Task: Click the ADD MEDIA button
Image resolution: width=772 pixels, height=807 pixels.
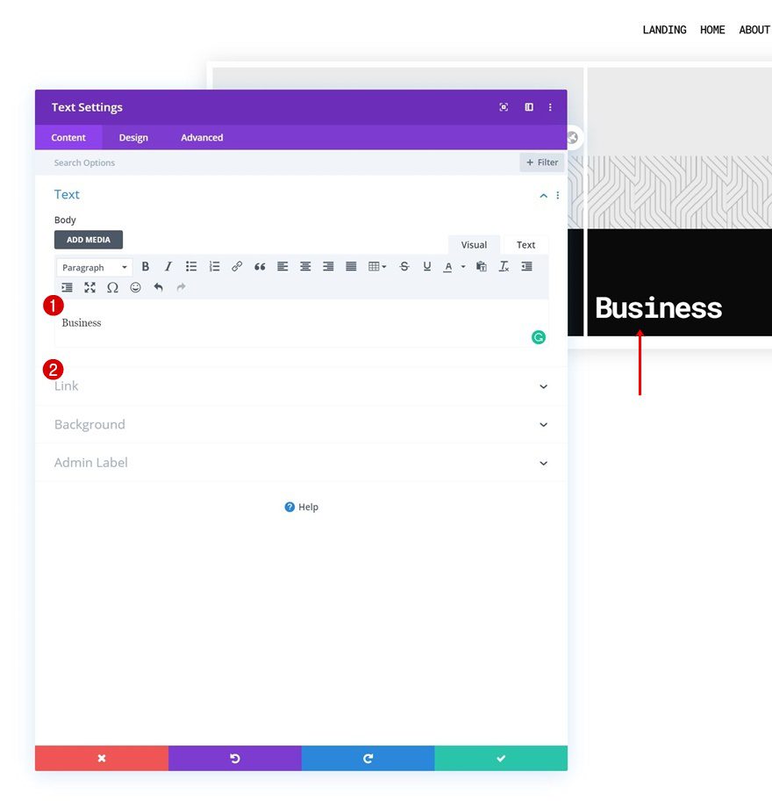Action: pos(88,239)
